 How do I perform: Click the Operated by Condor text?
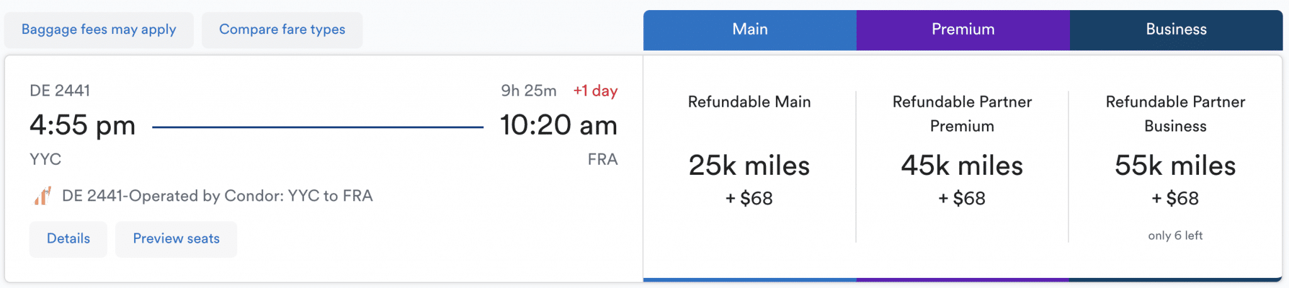[x=217, y=196]
